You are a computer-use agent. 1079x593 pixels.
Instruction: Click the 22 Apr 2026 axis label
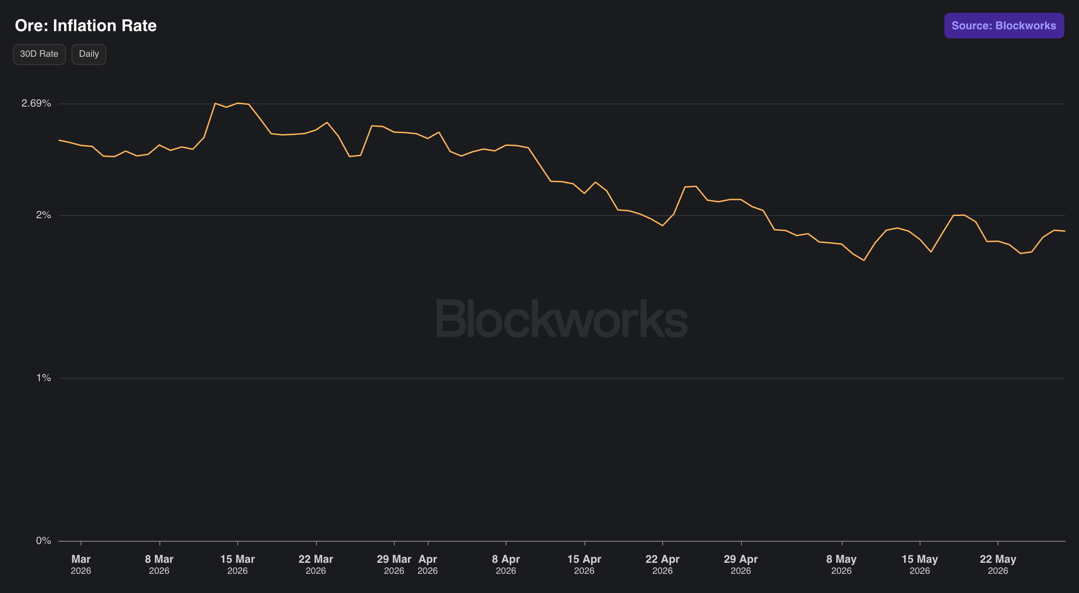[x=663, y=565]
